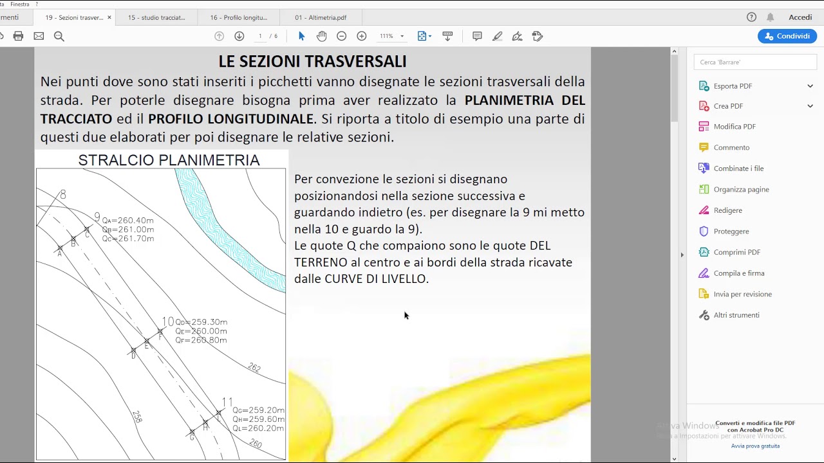Viewport: 824px width, 463px height.
Task: Select the hand pan tool
Action: click(x=322, y=36)
